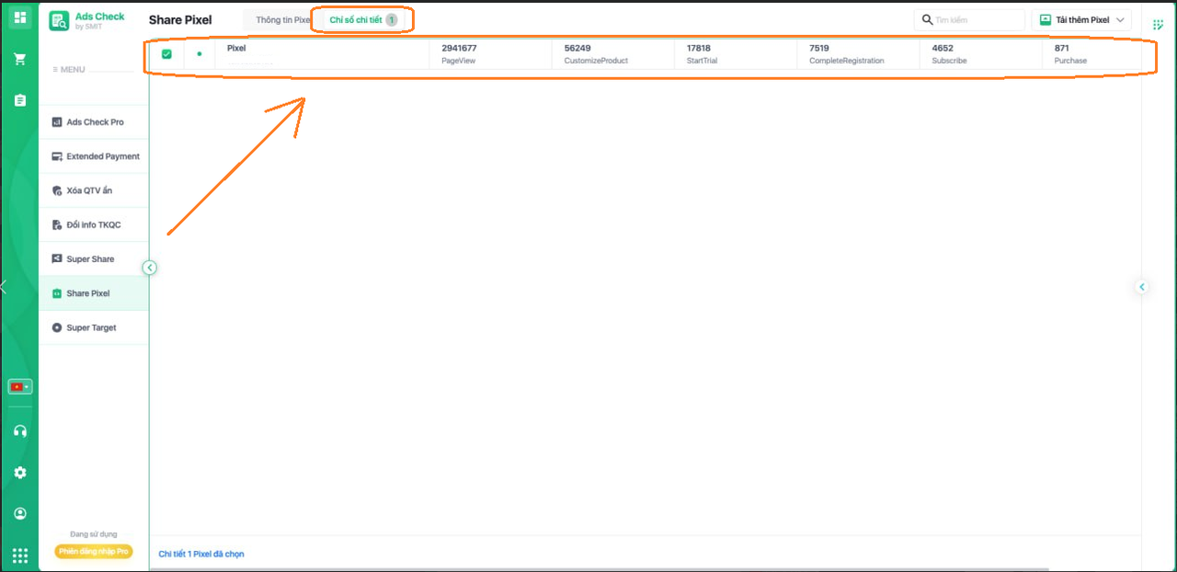Click into the Tìm kiếm search field
Image resolution: width=1177 pixels, height=572 pixels.
pos(977,20)
